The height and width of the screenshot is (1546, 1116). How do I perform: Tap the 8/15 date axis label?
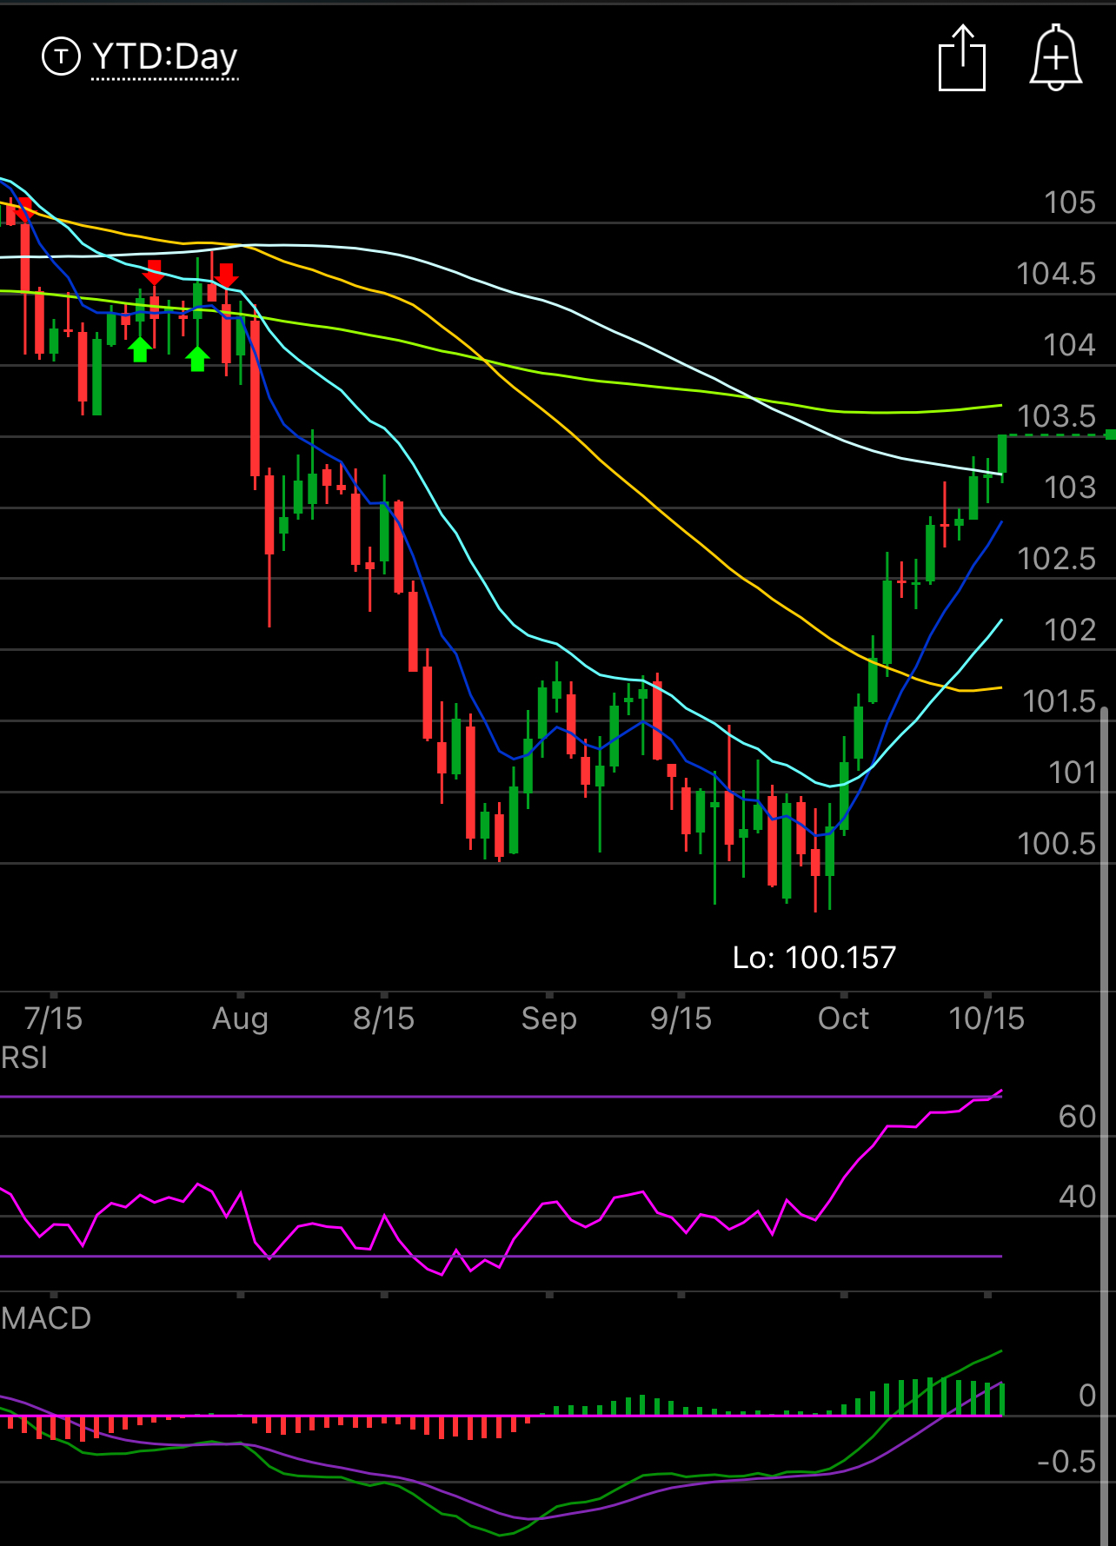[383, 1019]
